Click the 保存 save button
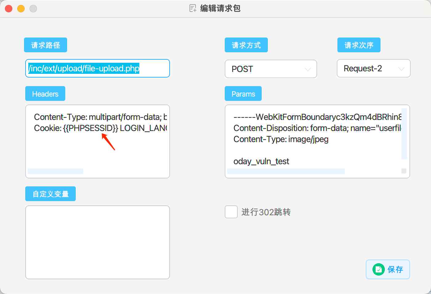The width and height of the screenshot is (431, 294). tap(388, 269)
